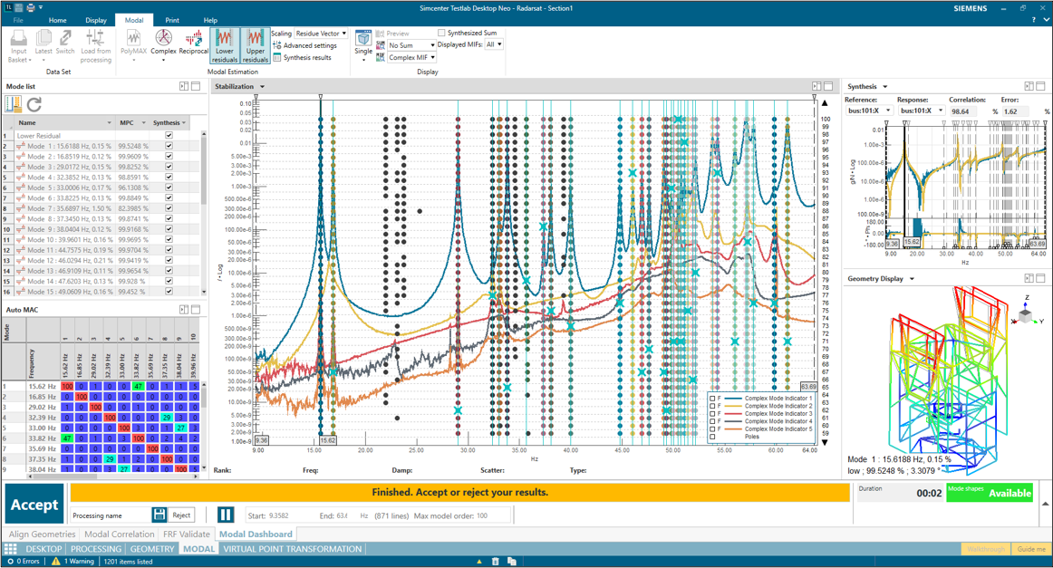
Task: Switch to the Display ribbon tab
Action: click(95, 20)
